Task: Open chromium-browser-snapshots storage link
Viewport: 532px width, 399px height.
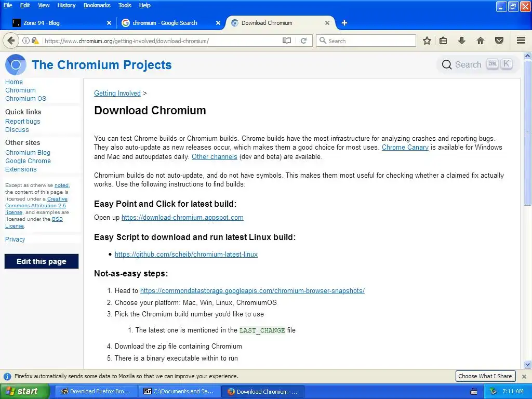Action: (x=252, y=291)
